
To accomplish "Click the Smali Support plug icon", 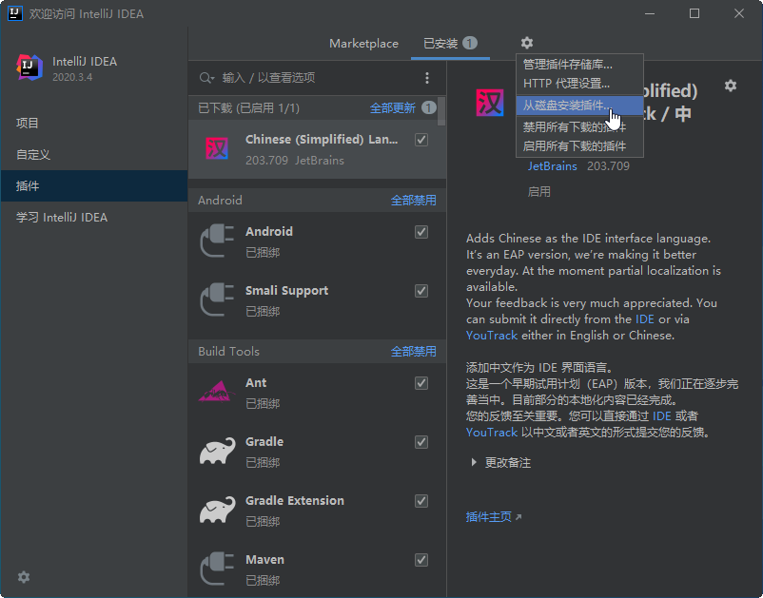I will (217, 299).
